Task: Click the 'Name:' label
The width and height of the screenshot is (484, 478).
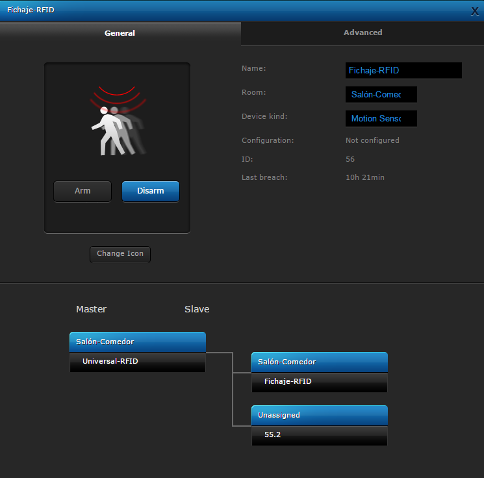Action: coord(254,68)
